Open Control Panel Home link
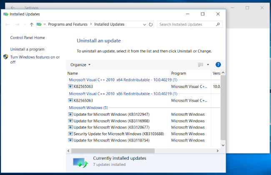The height and width of the screenshot is (175, 271). point(28,38)
